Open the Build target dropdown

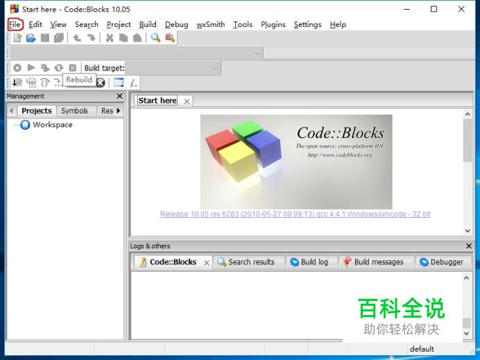coord(173,68)
